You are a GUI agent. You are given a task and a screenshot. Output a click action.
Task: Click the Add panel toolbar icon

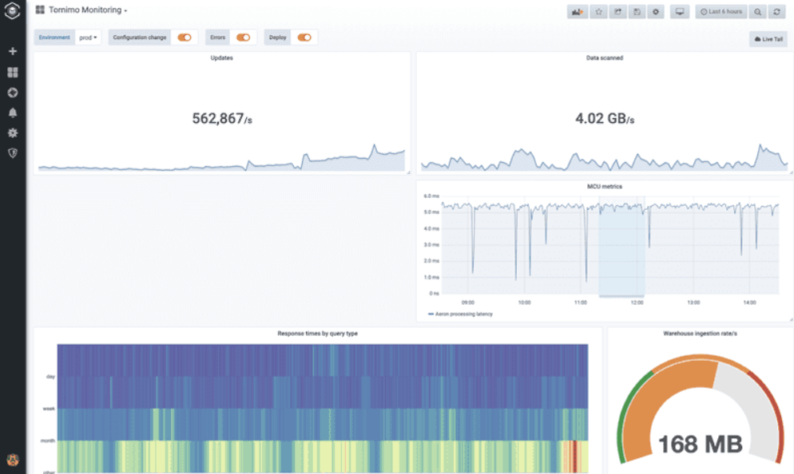[x=578, y=12]
